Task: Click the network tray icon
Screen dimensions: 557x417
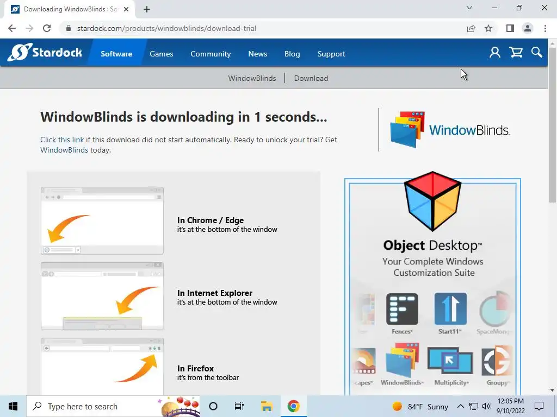Action: click(474, 406)
